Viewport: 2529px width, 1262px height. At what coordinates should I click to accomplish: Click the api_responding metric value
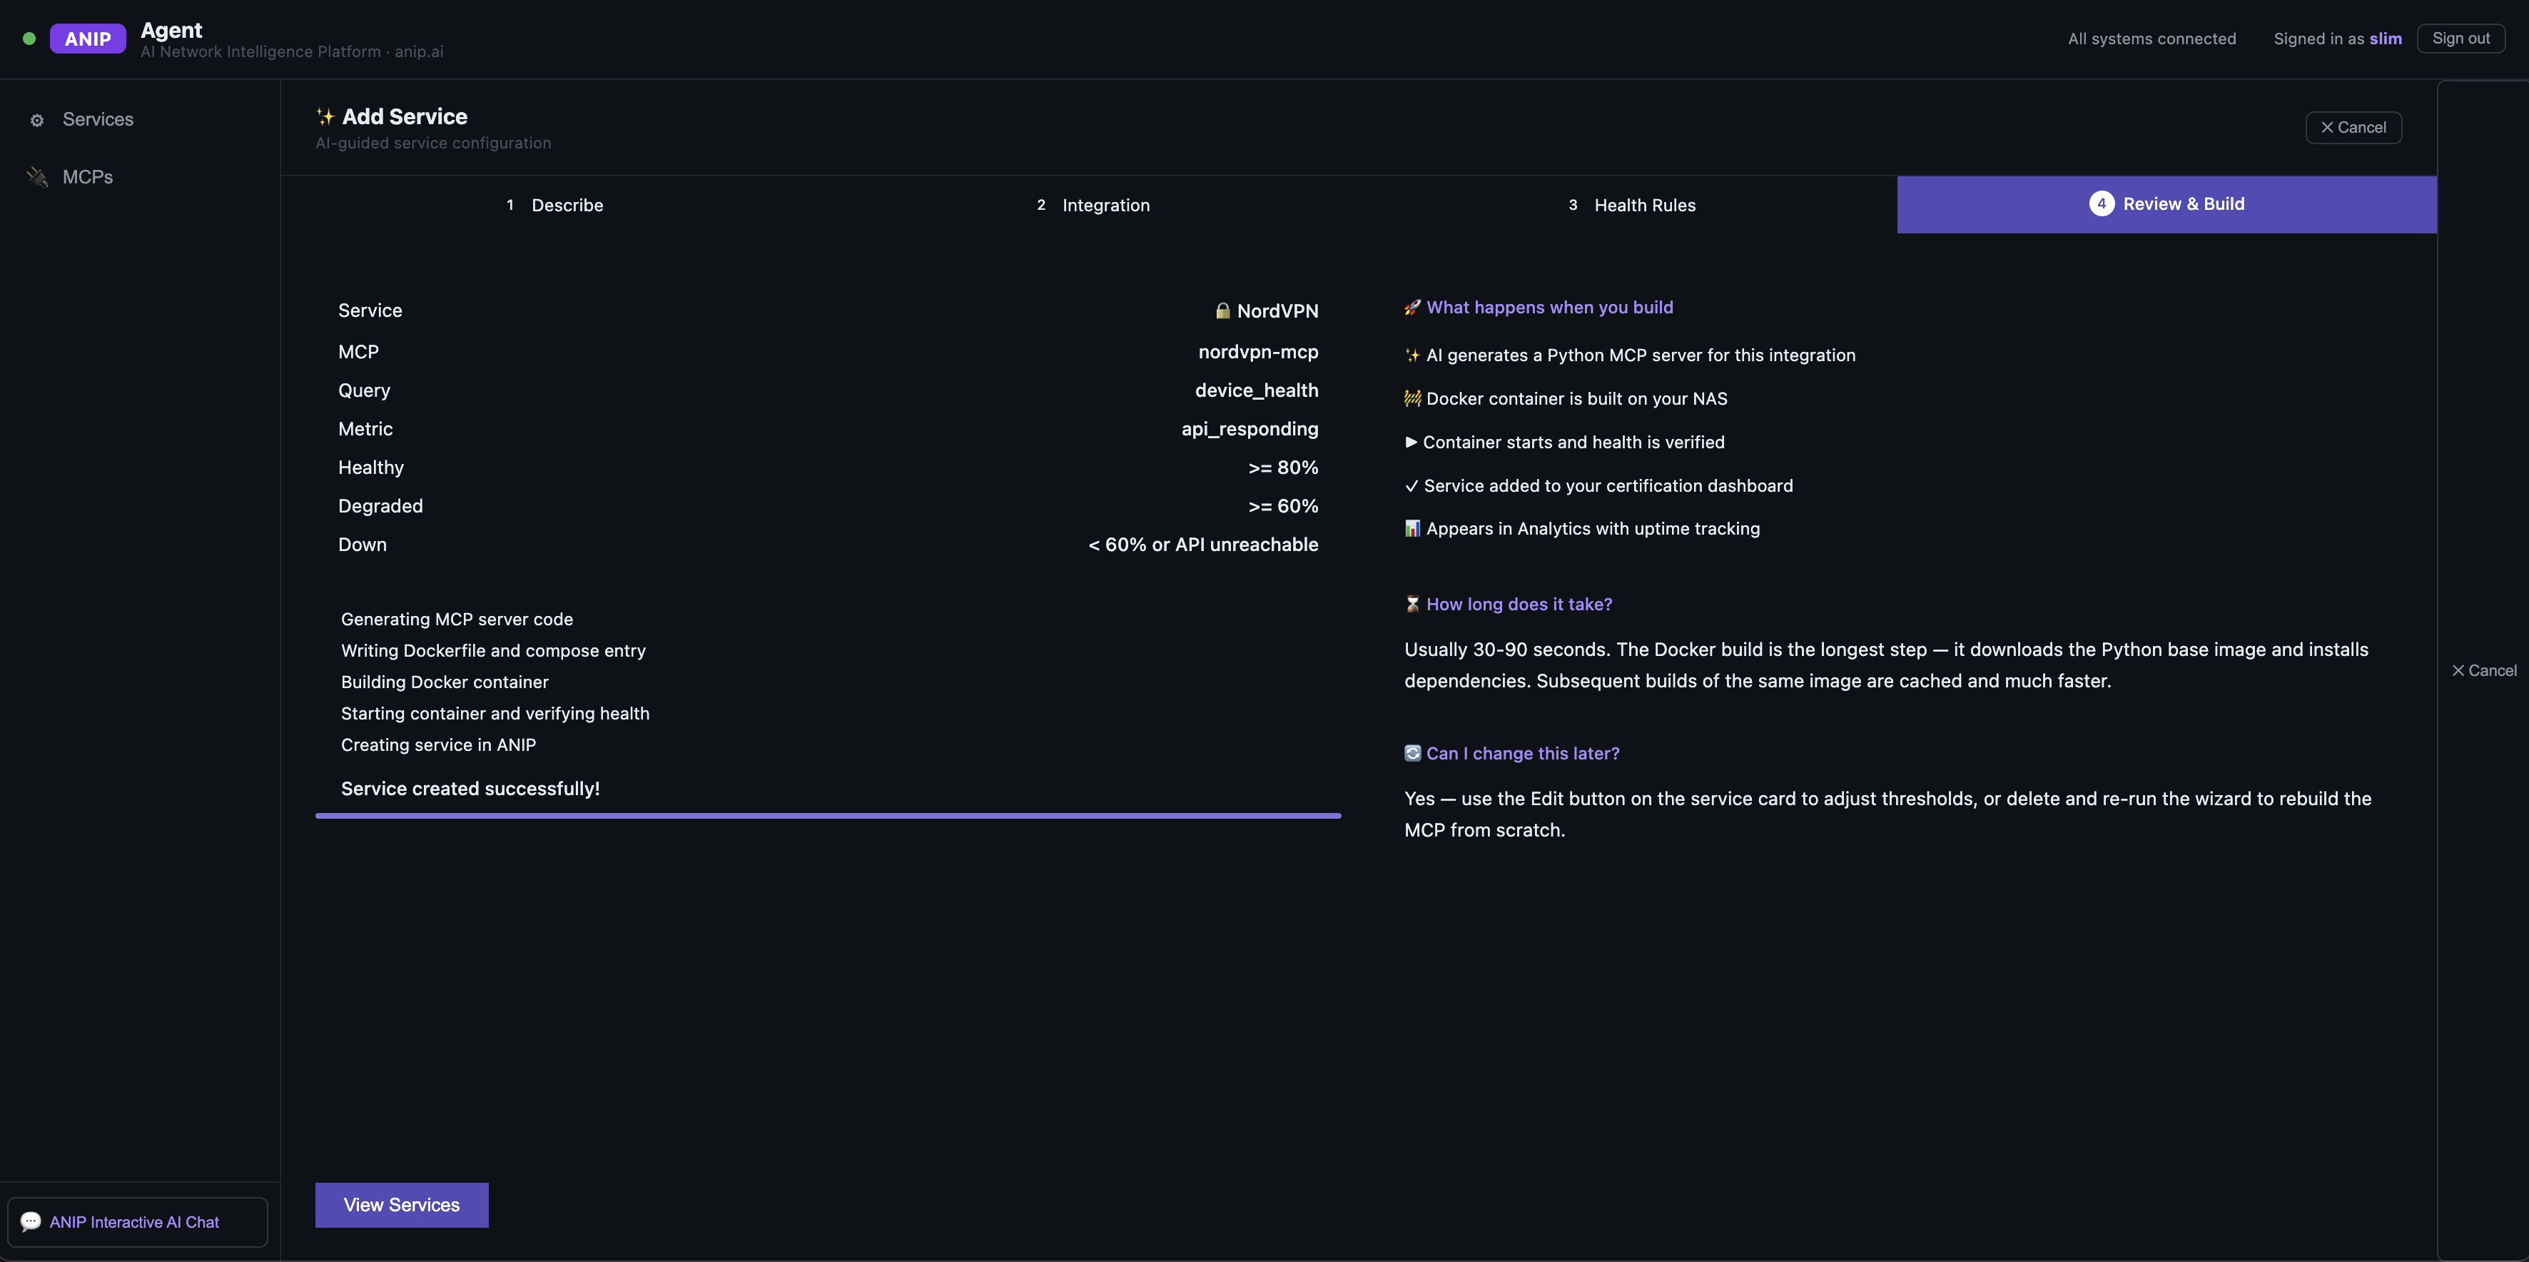point(1250,429)
